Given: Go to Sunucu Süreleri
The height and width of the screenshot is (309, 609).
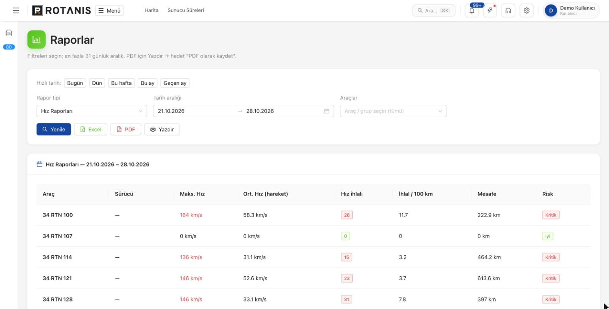Looking at the screenshot, I should (186, 11).
